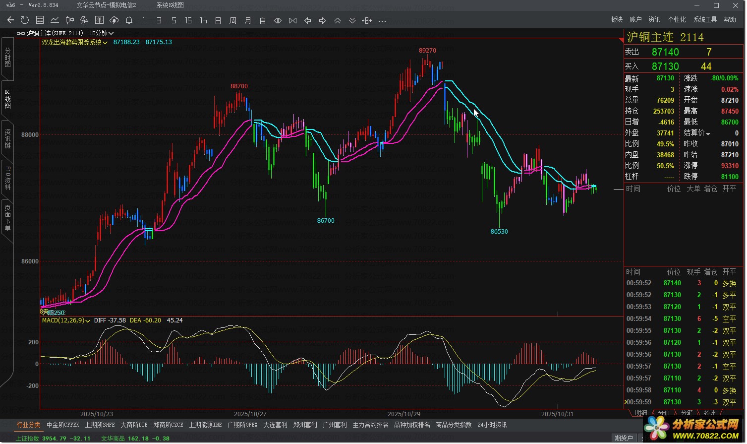Switch to the daily 日 period
747x444 pixels.
[x=218, y=20]
